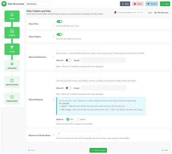Check the Folders apply-to checkbox
Screen dimensions: 172x154
(x=78, y=119)
